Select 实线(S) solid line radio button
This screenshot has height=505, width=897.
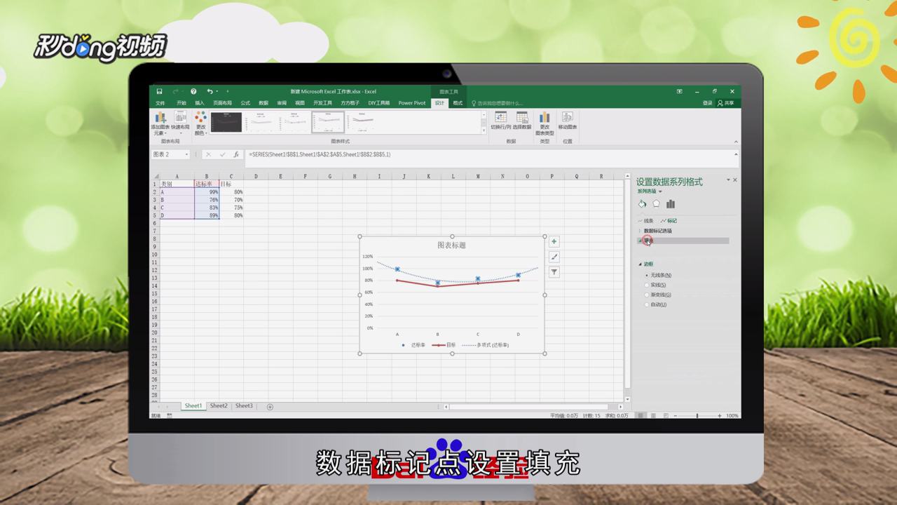646,285
